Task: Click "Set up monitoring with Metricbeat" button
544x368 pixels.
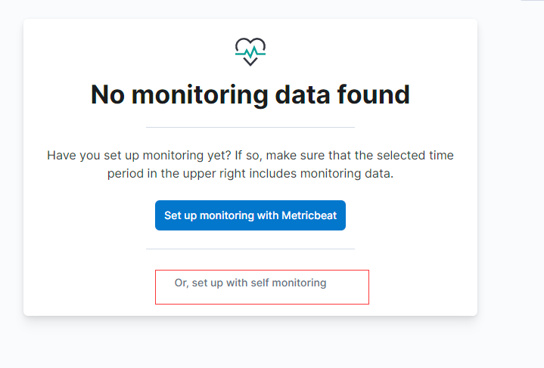Action: pos(250,215)
